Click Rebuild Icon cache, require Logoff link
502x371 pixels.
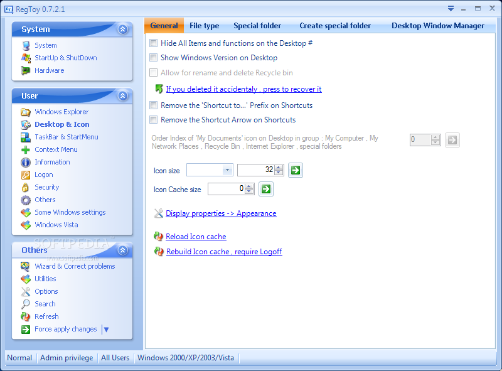pyautogui.click(x=224, y=252)
